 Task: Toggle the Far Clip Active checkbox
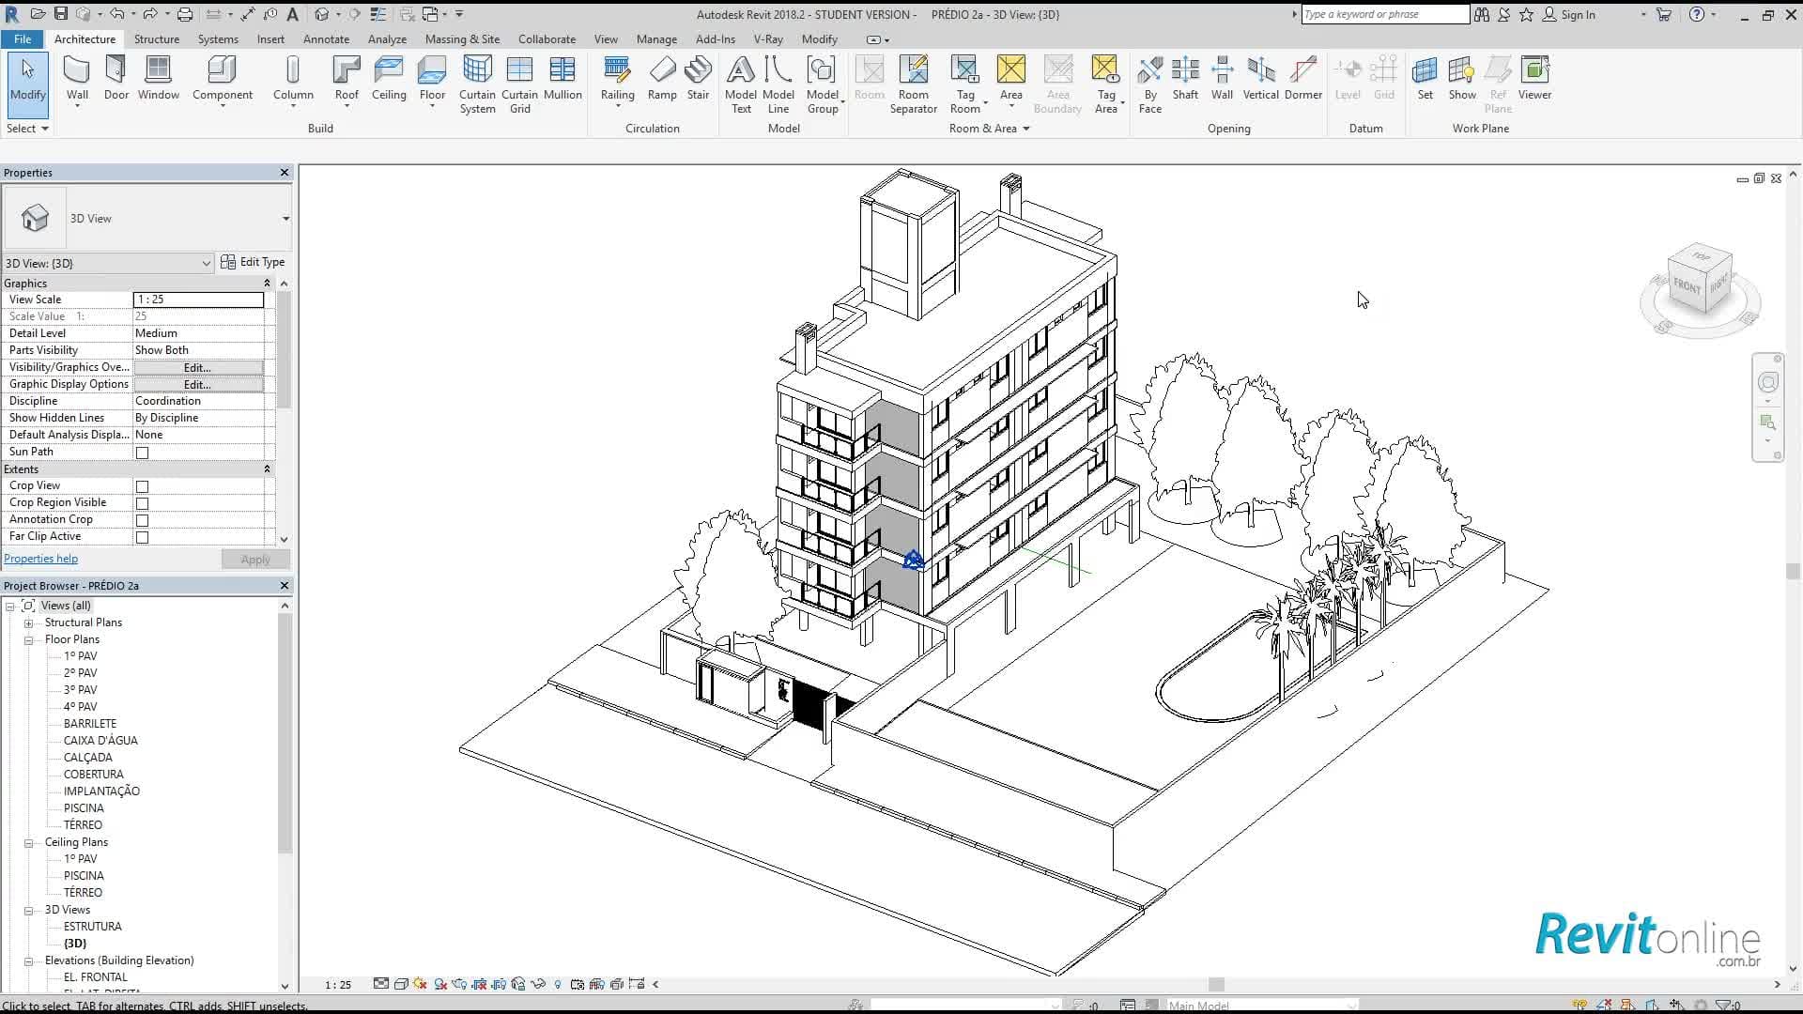click(x=142, y=537)
